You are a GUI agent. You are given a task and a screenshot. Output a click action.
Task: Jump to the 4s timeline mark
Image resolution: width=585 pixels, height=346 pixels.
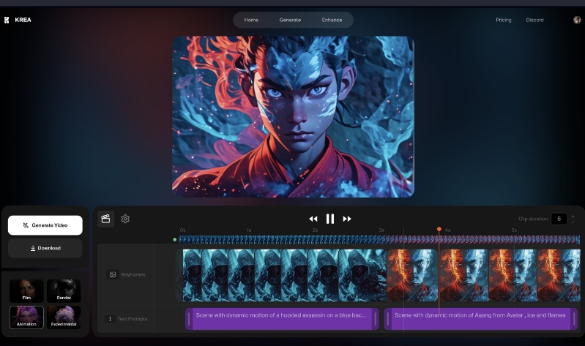click(x=447, y=230)
